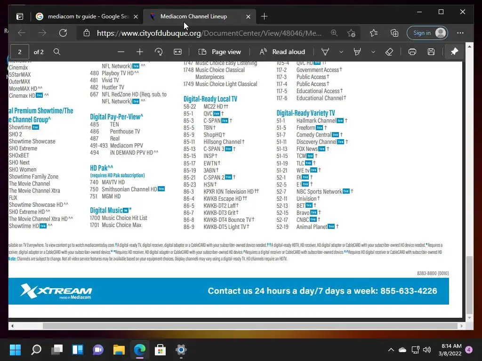Close the Mediacom Channel Lineup tab

click(x=248, y=16)
